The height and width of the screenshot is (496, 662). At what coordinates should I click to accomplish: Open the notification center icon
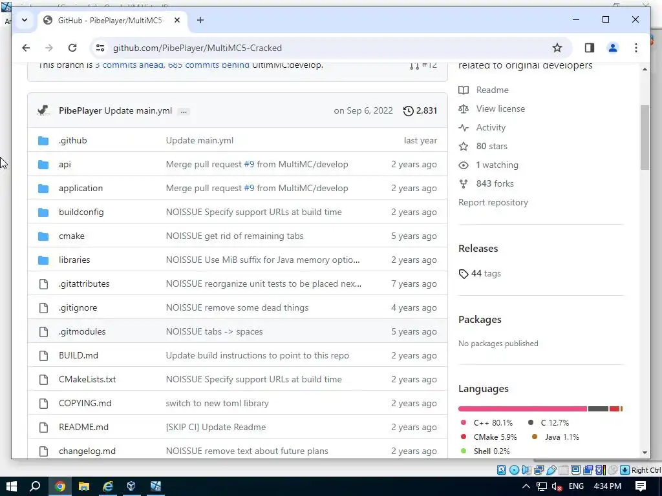(641, 487)
